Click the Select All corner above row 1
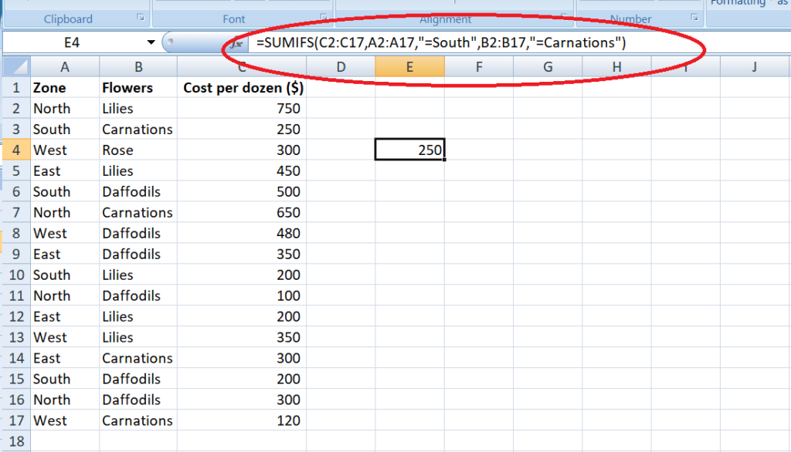Viewport: 791px width, 452px height. pyautogui.click(x=15, y=67)
